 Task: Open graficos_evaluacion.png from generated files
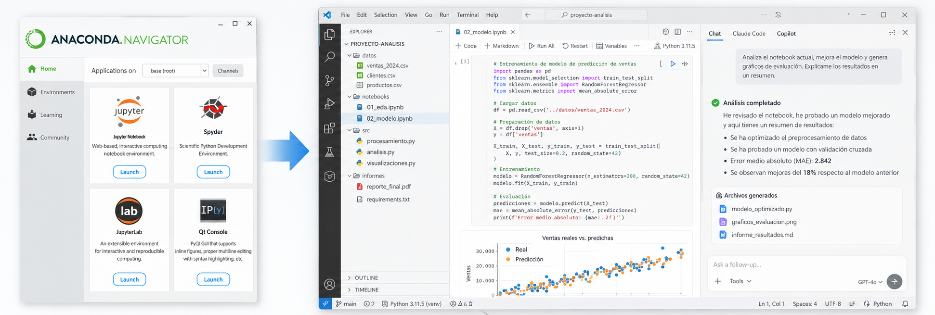[764, 222]
